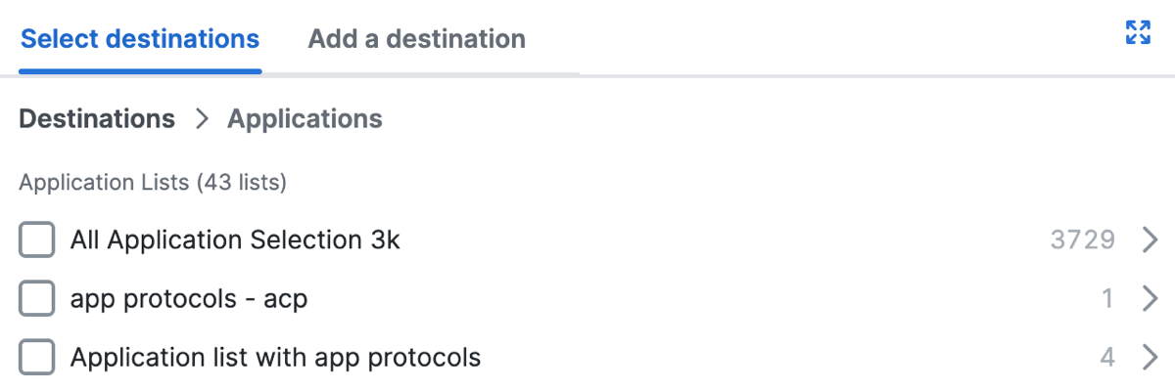The width and height of the screenshot is (1175, 391).
Task: Select the Applications breadcrumb item
Action: (305, 119)
